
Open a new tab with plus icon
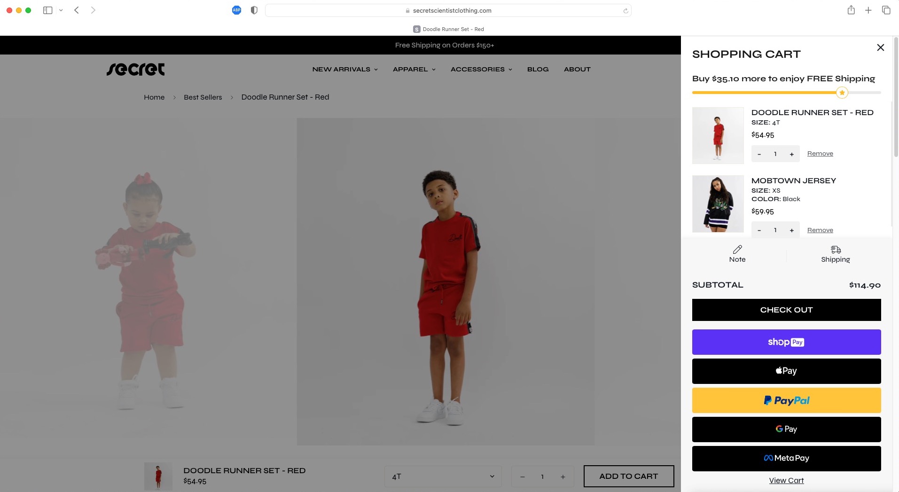pos(868,10)
